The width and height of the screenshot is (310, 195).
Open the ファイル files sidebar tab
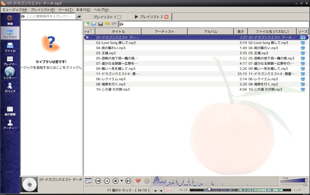pos(10,47)
